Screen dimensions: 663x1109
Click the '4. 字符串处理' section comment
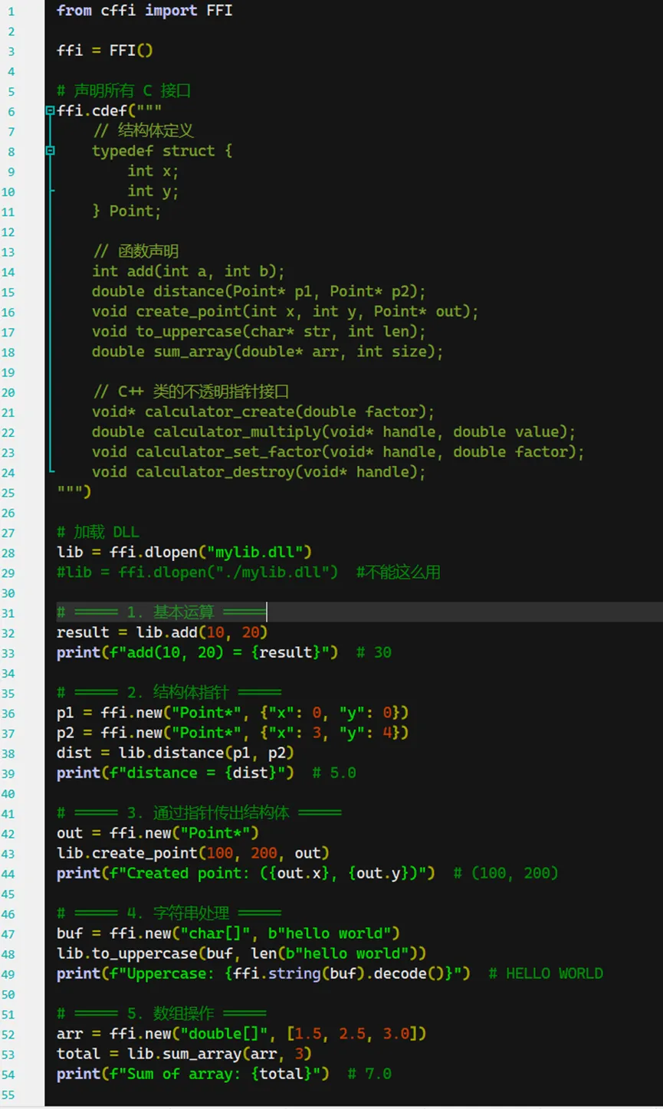[x=169, y=913]
